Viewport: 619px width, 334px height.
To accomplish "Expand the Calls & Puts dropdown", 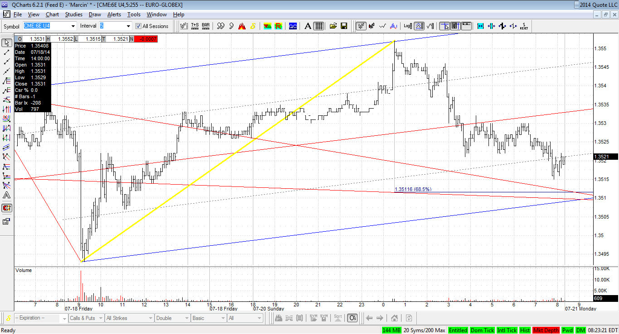I will [x=100, y=318].
